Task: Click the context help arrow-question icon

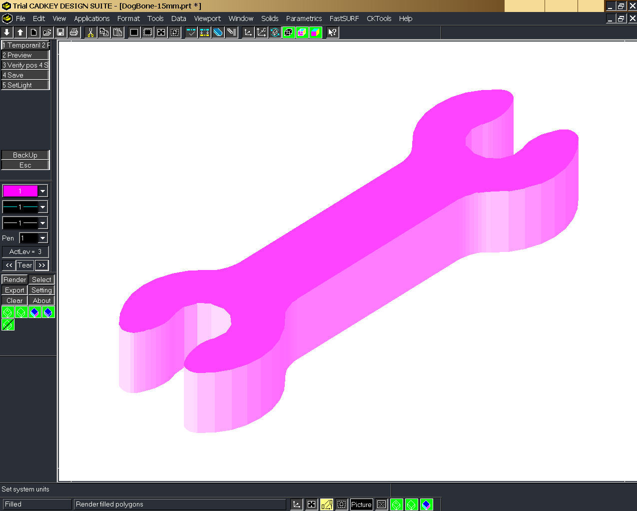Action: pos(332,32)
